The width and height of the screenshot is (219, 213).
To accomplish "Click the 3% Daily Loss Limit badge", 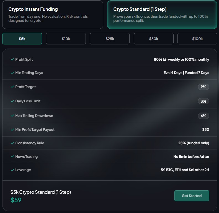I will [203, 101].
